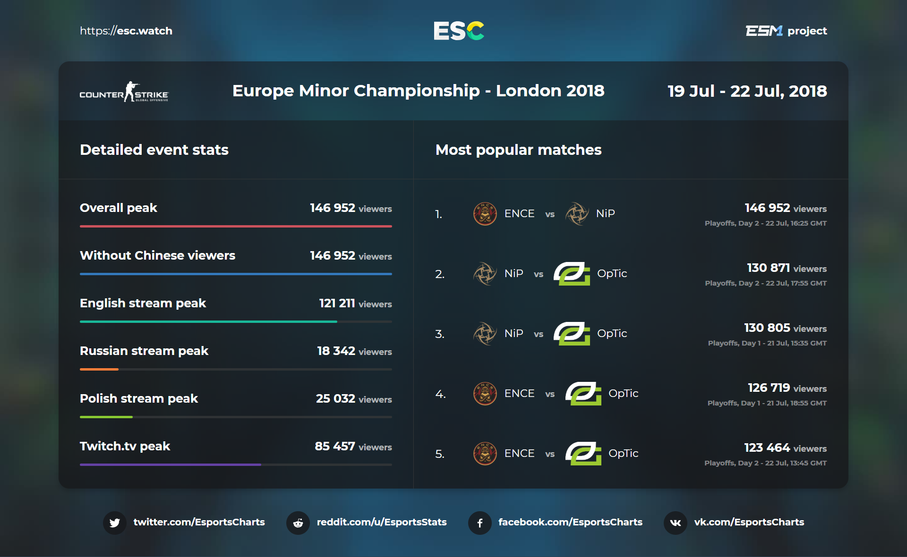Open the https://esc.watch link

tap(126, 31)
